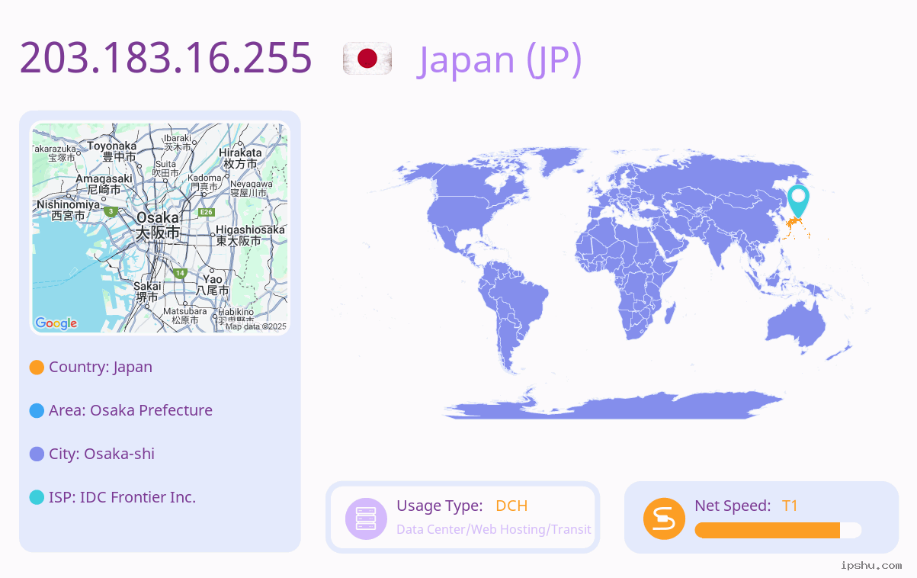Click the purple dot beside City: Osaka-shi
This screenshot has width=917, height=578.
tap(37, 454)
